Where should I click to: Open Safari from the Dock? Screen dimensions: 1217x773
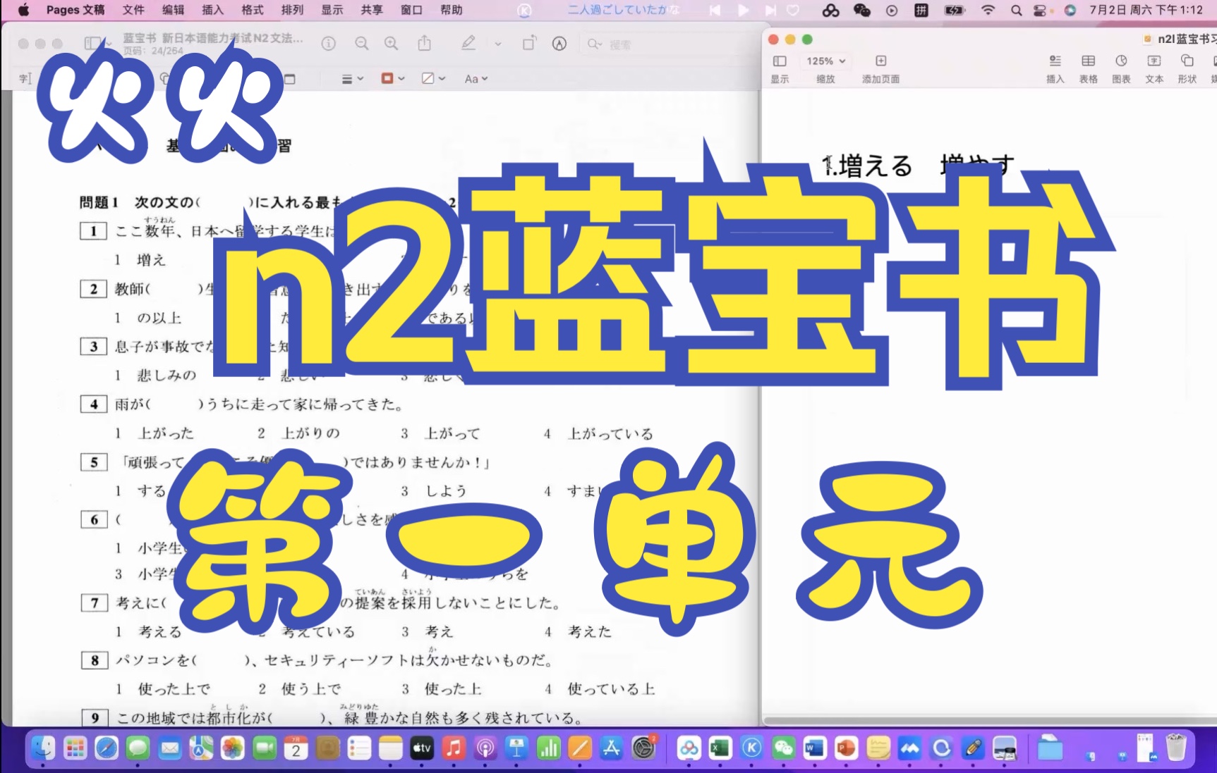coord(107,748)
